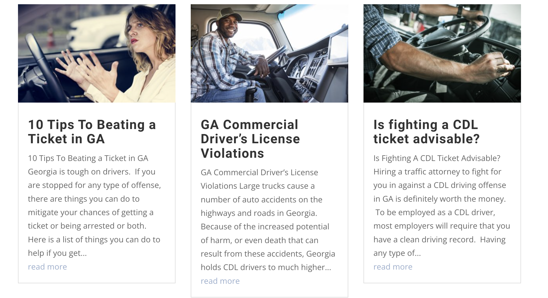Click the "help if you get..." excerpt ending
This screenshot has width=548, height=298.
coord(57,253)
